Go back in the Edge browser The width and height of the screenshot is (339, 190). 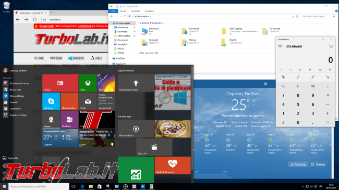(x=18, y=19)
